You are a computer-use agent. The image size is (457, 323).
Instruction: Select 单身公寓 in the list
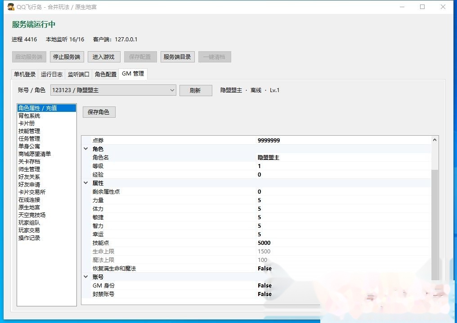coord(47,146)
